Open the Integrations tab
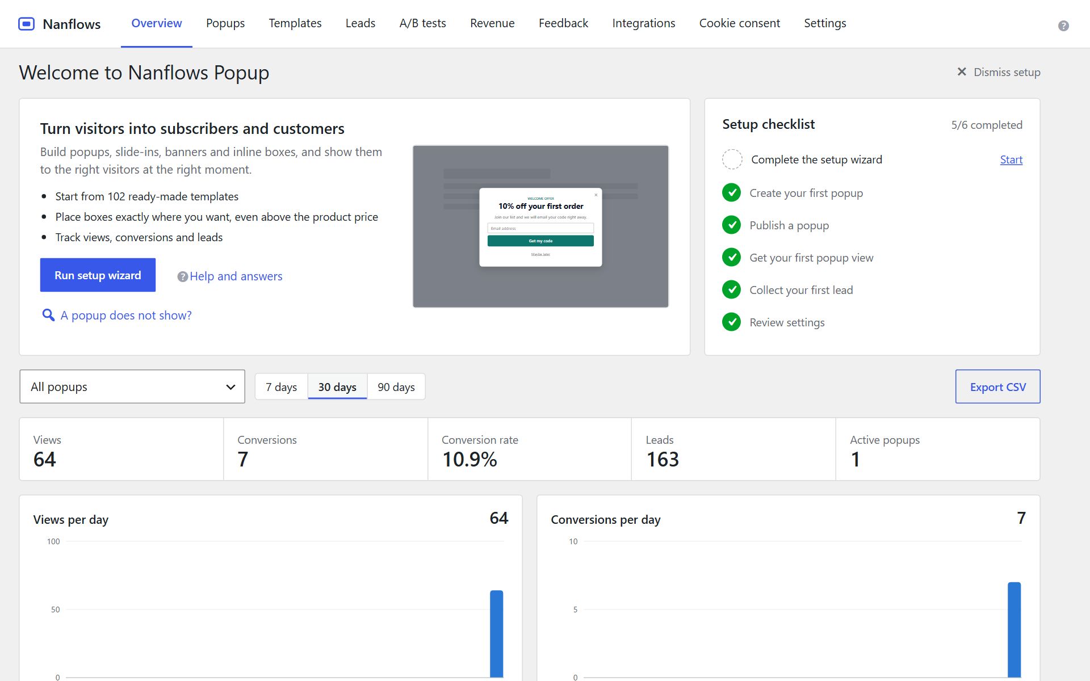This screenshot has width=1090, height=681. click(644, 23)
